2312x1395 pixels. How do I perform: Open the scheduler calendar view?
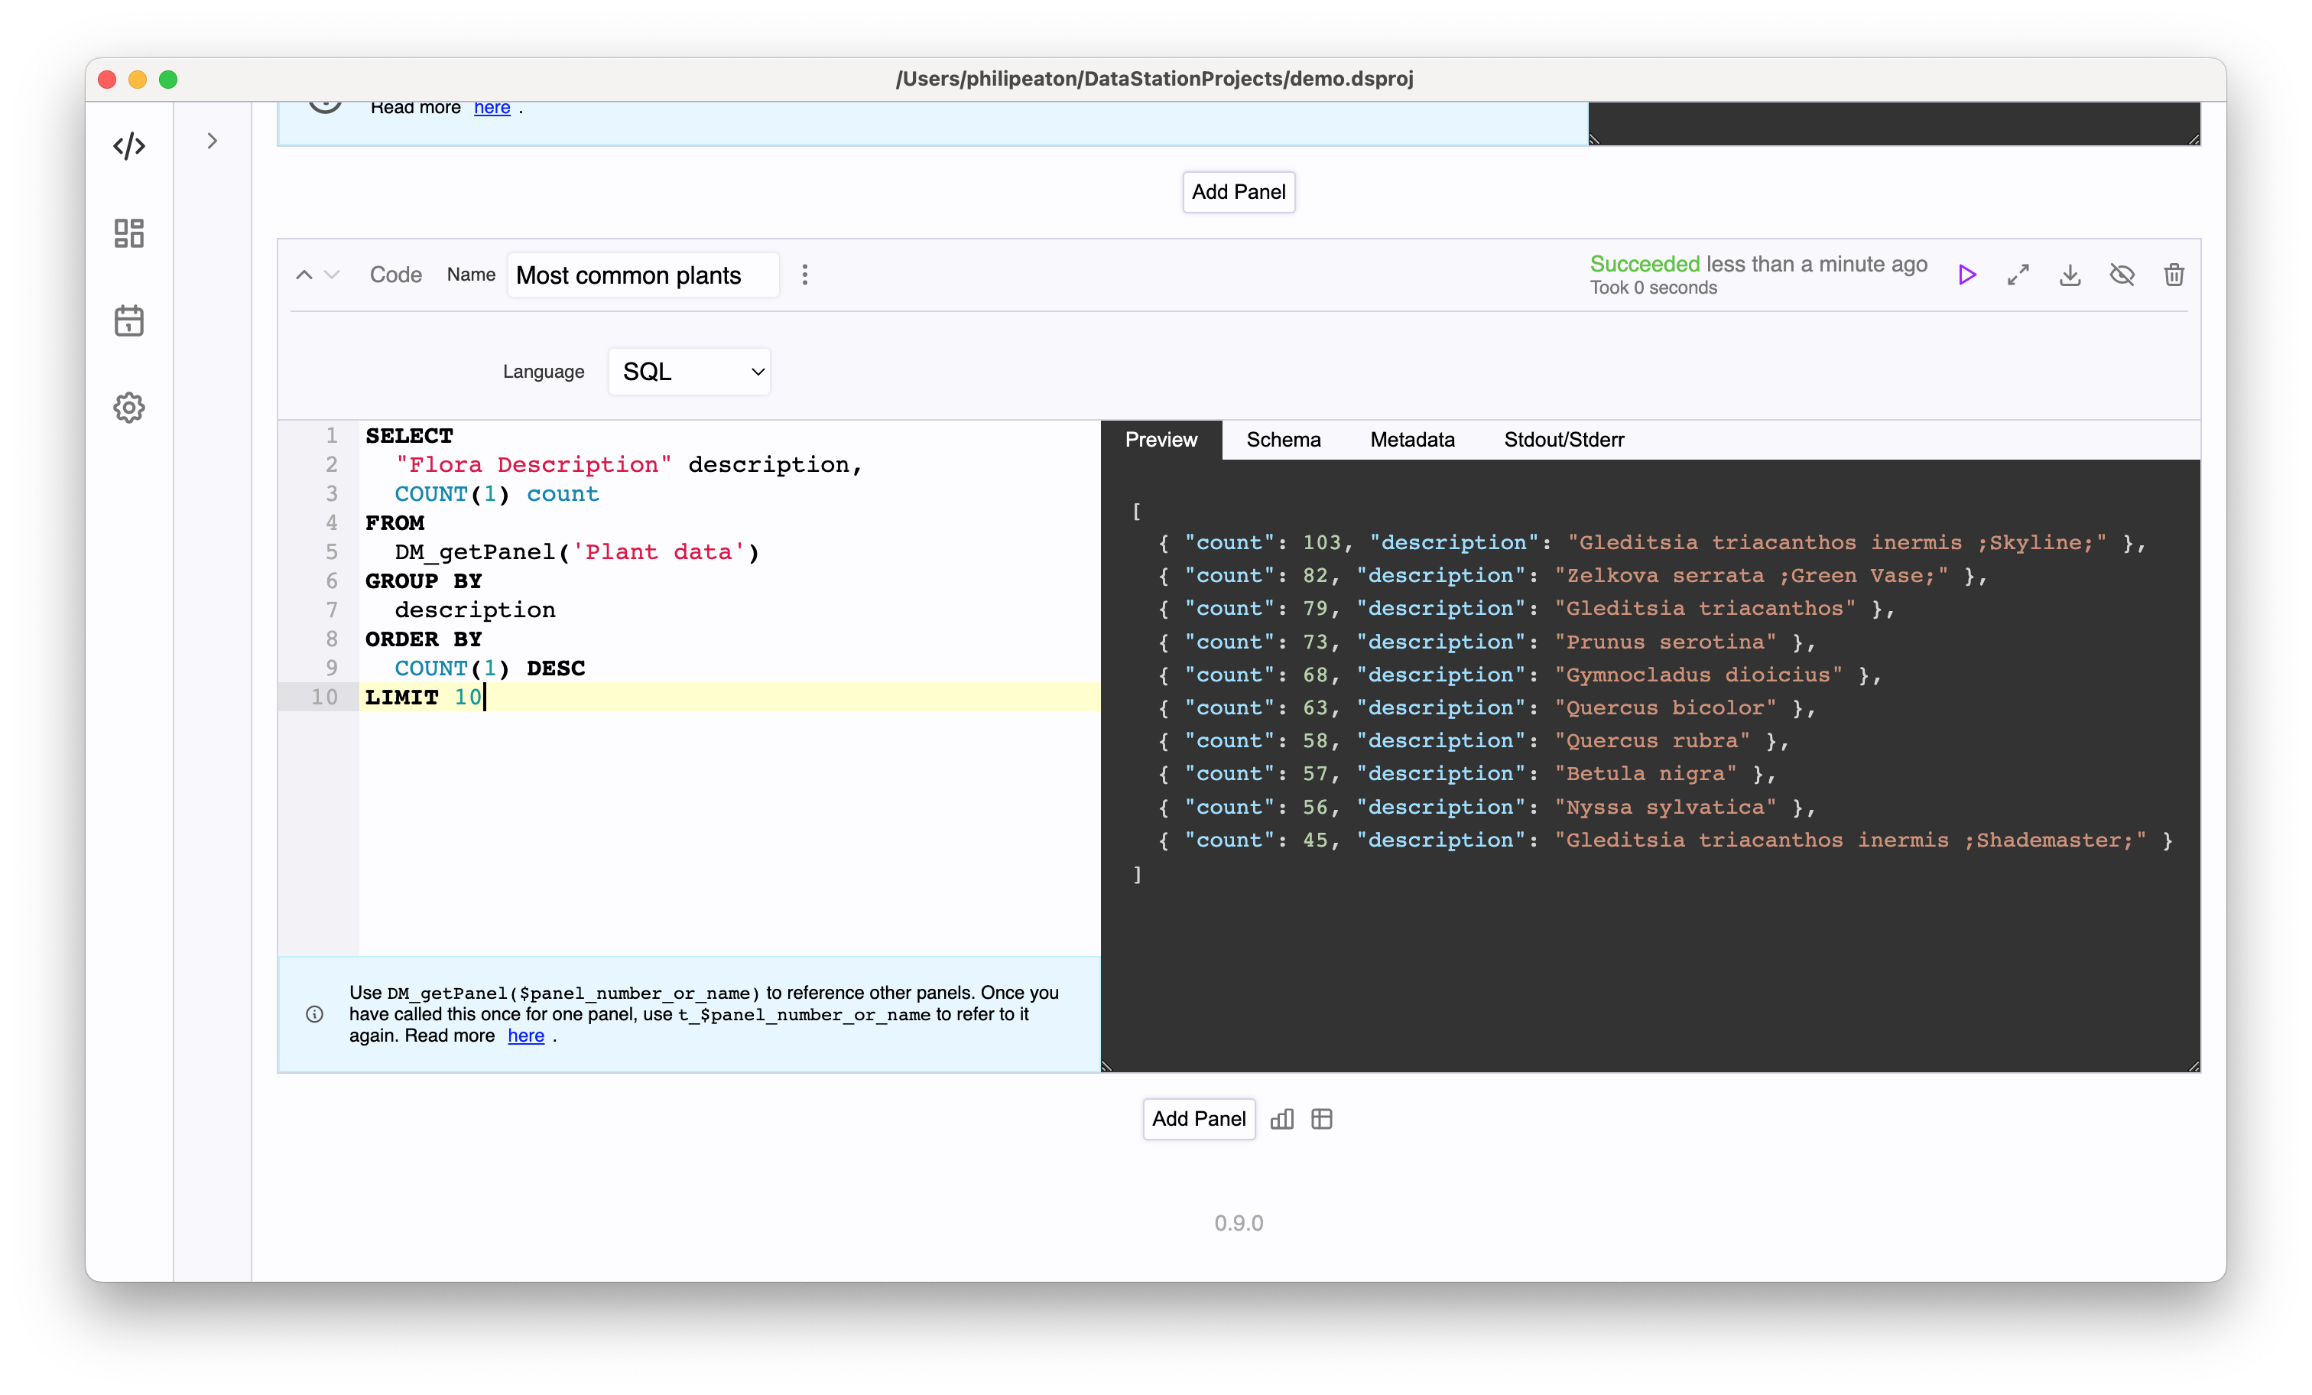129,320
